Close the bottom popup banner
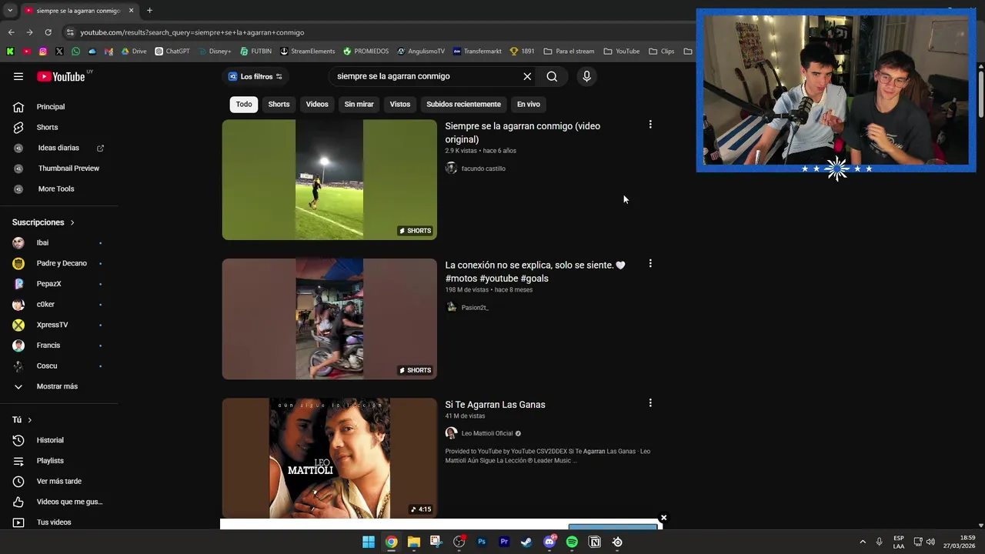 663,518
